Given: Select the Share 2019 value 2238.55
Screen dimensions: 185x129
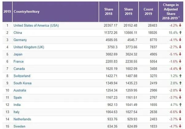Looking at the screenshot, I should (131, 62).
